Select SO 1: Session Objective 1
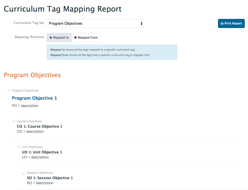 click(x=50, y=178)
